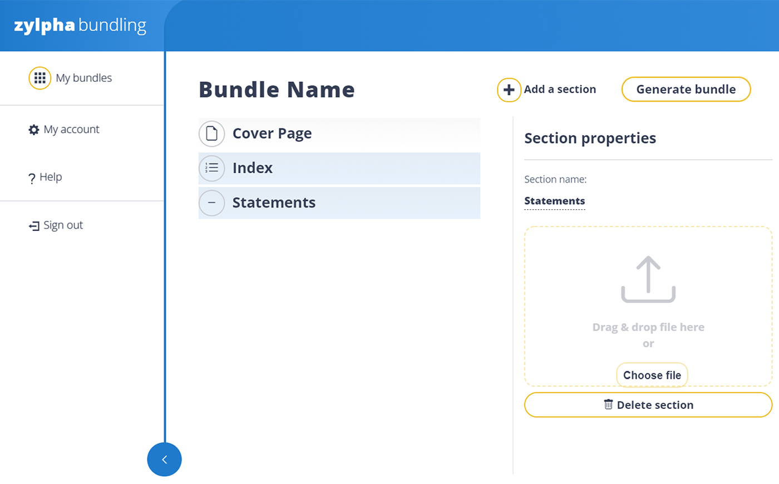Edit the Statements section name field
Viewport: 779px width, 484px height.
tap(554, 201)
